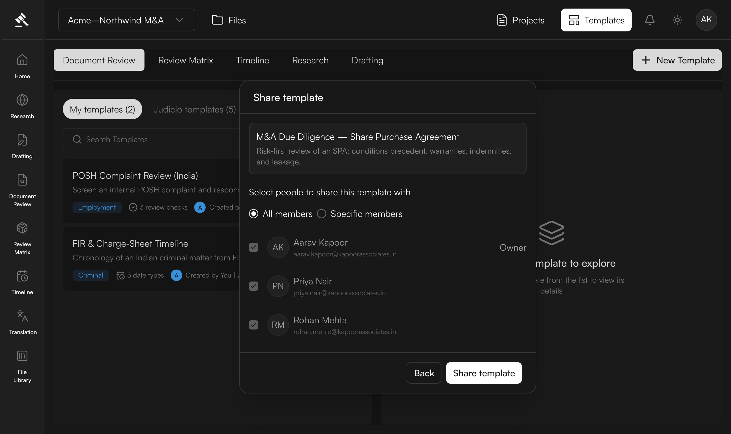Focus the Search Templates field
Image resolution: width=731 pixels, height=434 pixels.
tap(152, 139)
